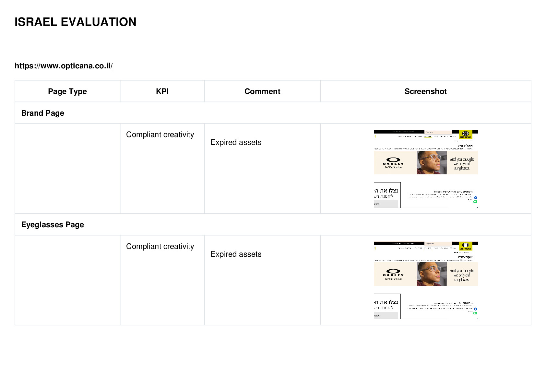The width and height of the screenshot is (546, 386).
Task: Select the man's portrait in Eyeglasses Page screenshot
Action: pos(432,274)
